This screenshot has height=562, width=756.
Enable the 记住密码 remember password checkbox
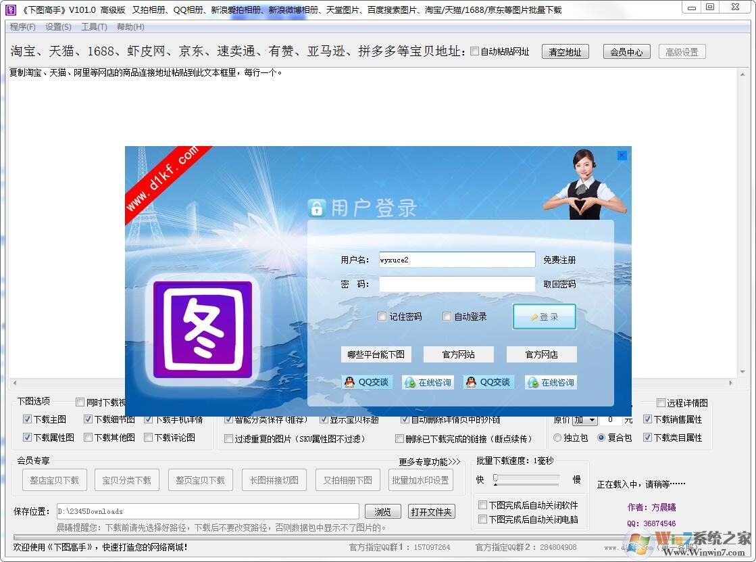click(382, 316)
